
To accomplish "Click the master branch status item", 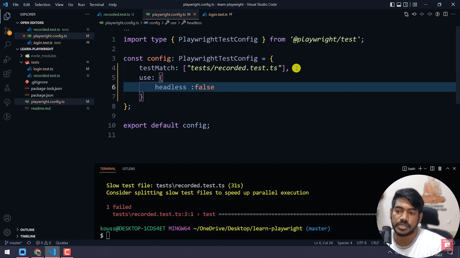I will click(x=14, y=243).
